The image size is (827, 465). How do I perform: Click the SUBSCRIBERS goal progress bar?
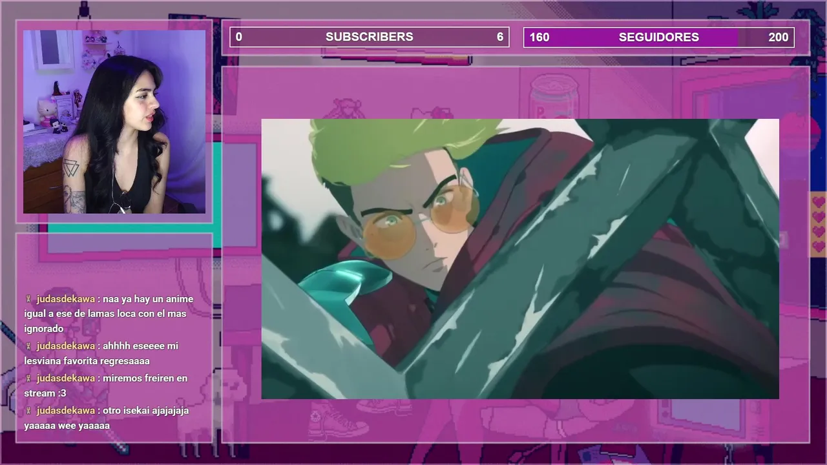(x=370, y=37)
